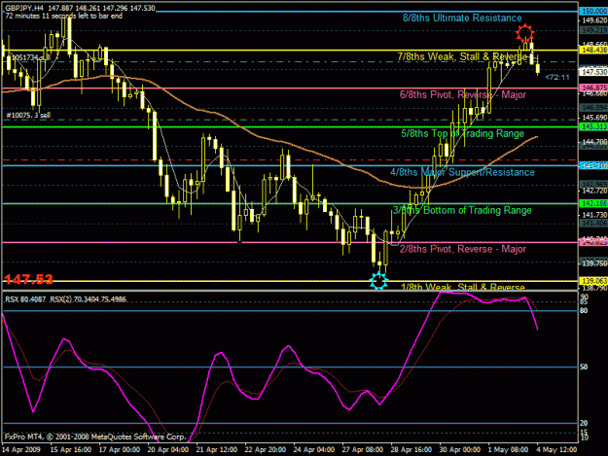
Task: Select the 8/8ths Ultimate Resistance label
Action: (462, 18)
